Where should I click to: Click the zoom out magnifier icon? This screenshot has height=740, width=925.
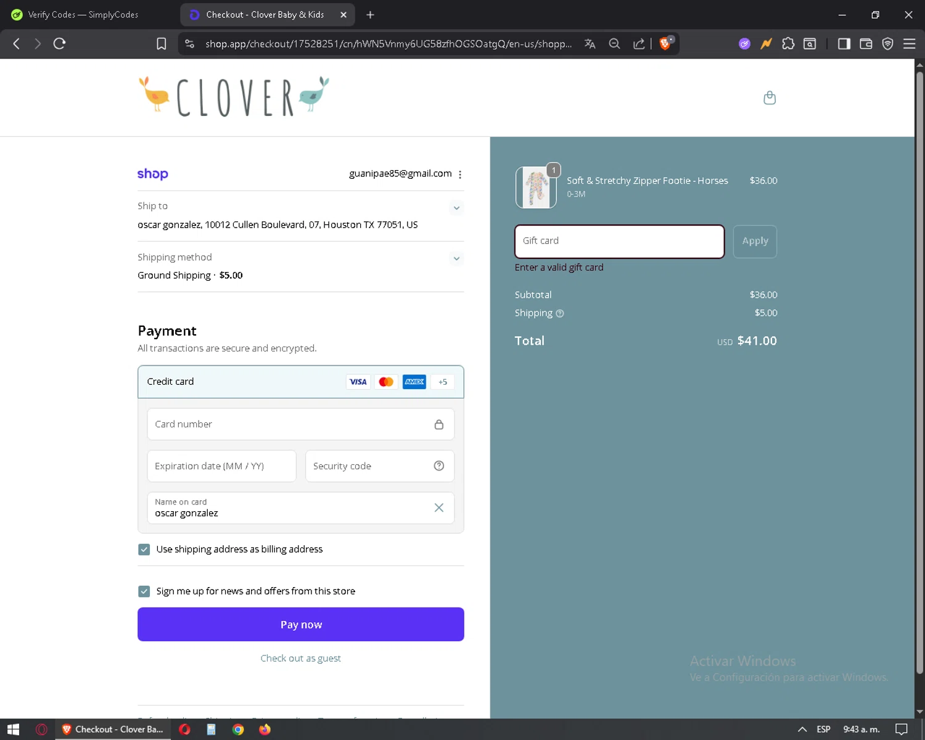(x=614, y=43)
